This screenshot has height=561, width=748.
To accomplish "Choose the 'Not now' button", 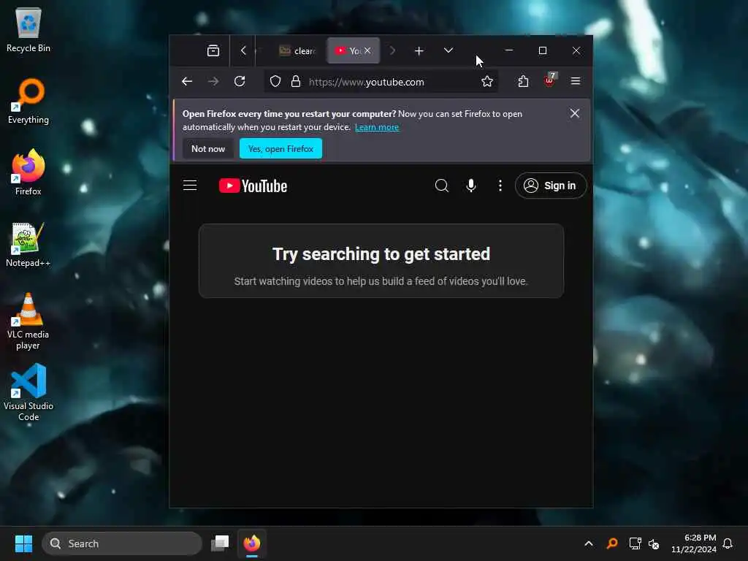I will [208, 149].
